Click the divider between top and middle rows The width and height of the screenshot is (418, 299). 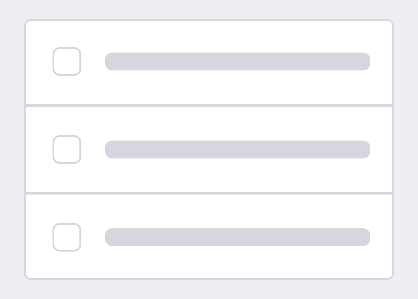point(209,105)
